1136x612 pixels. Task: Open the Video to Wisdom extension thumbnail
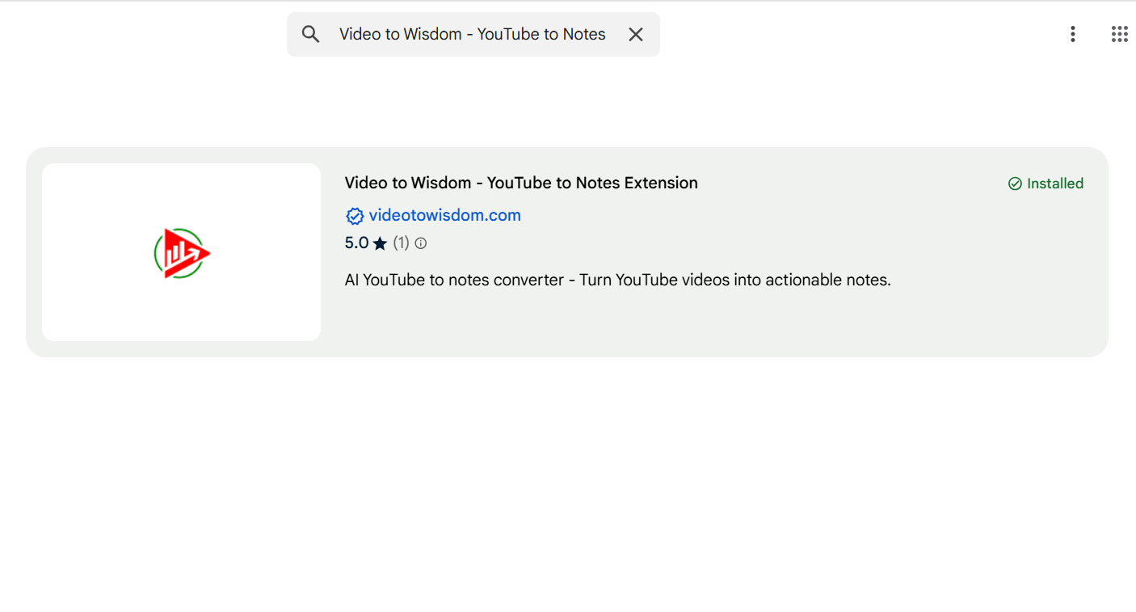(x=181, y=252)
